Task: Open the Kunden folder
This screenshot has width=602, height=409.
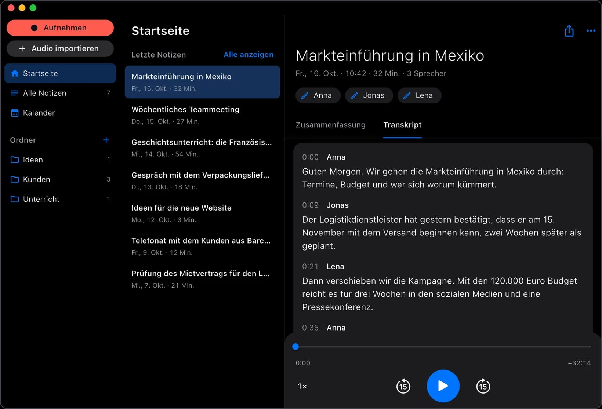Action: click(60, 179)
